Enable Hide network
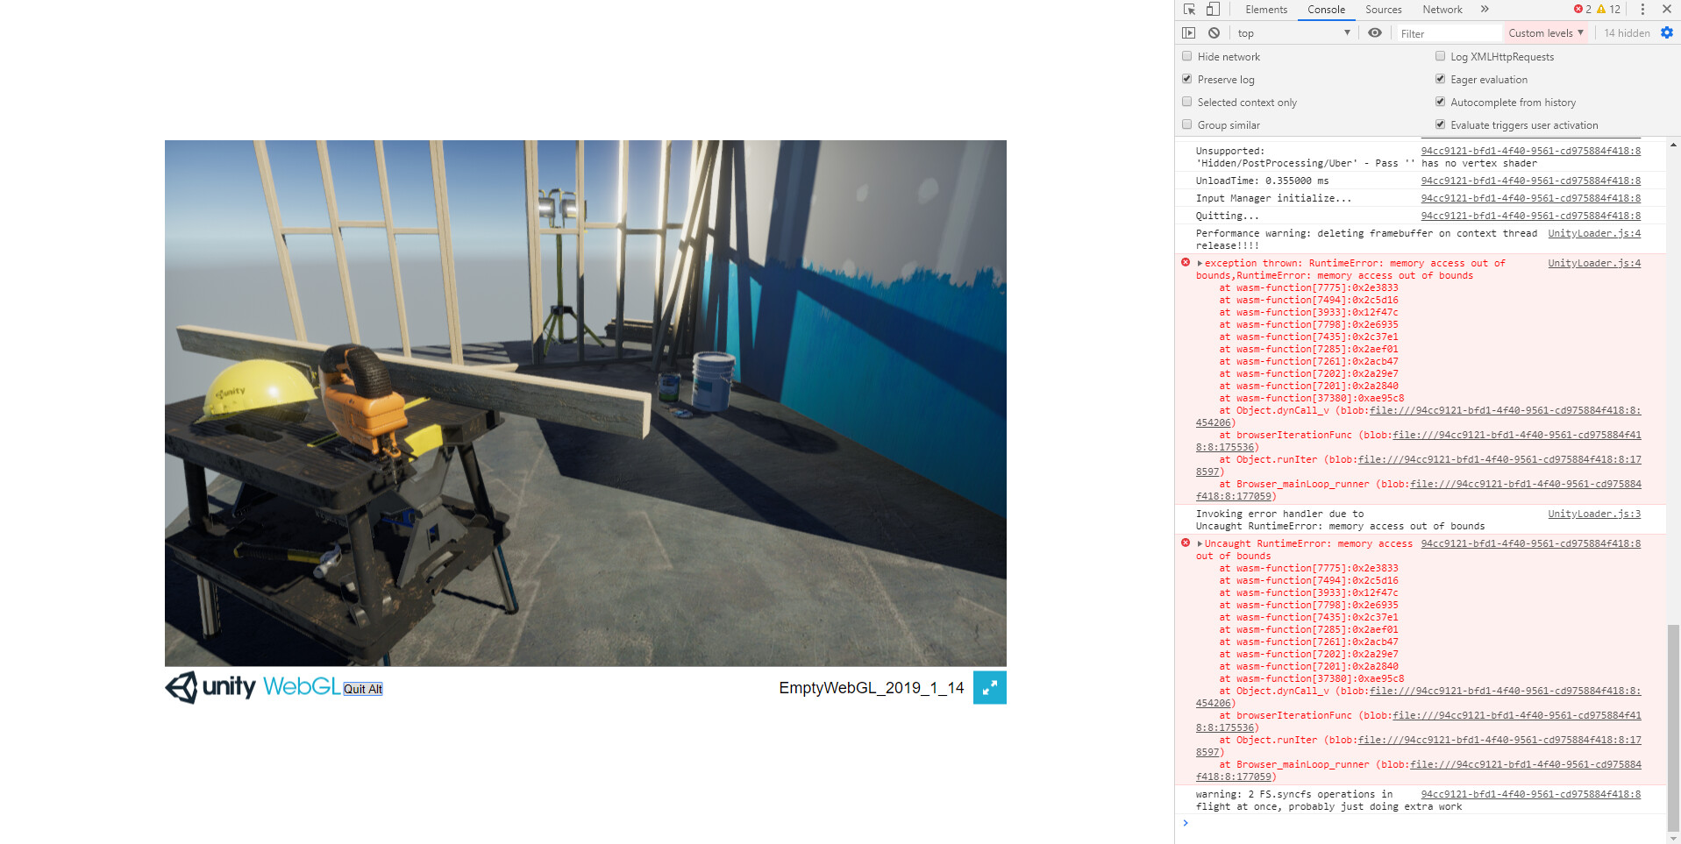Viewport: 1681px width, 844px height. [x=1186, y=55]
